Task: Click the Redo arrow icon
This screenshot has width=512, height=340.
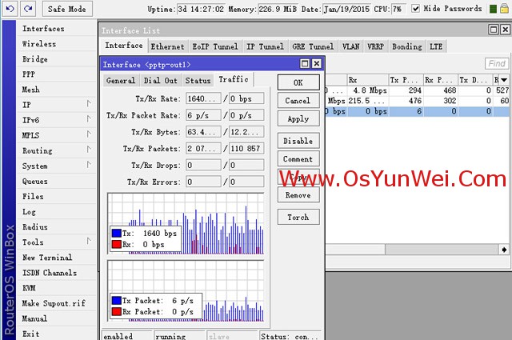Action: tap(28, 9)
